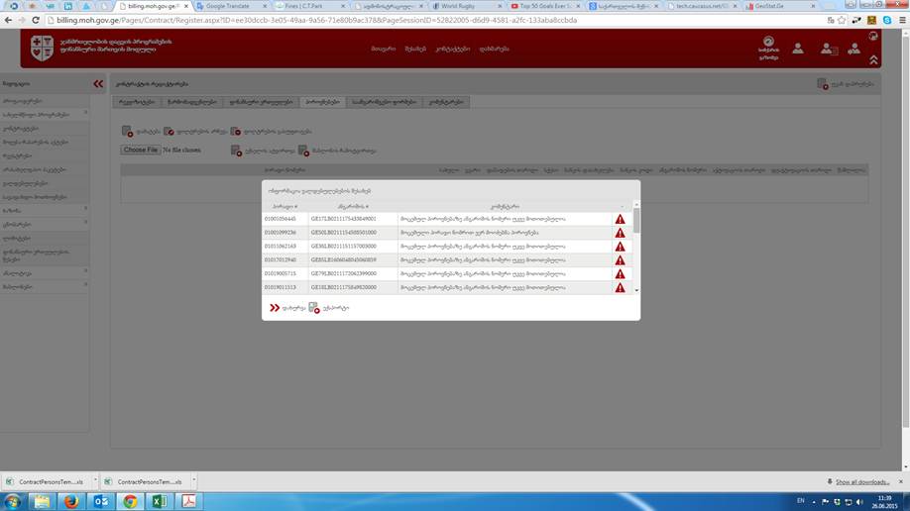Collapse the red header with up chevron
The height and width of the screenshot is (511, 910).
click(873, 60)
